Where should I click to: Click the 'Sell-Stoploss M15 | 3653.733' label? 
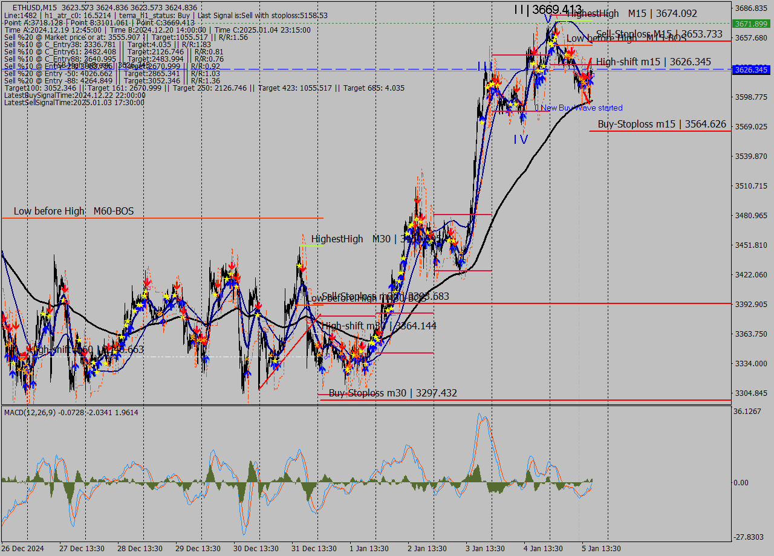(x=659, y=34)
